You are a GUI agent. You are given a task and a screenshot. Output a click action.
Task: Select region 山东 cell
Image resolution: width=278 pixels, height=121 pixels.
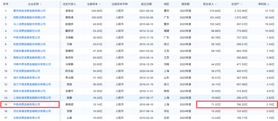167,77
